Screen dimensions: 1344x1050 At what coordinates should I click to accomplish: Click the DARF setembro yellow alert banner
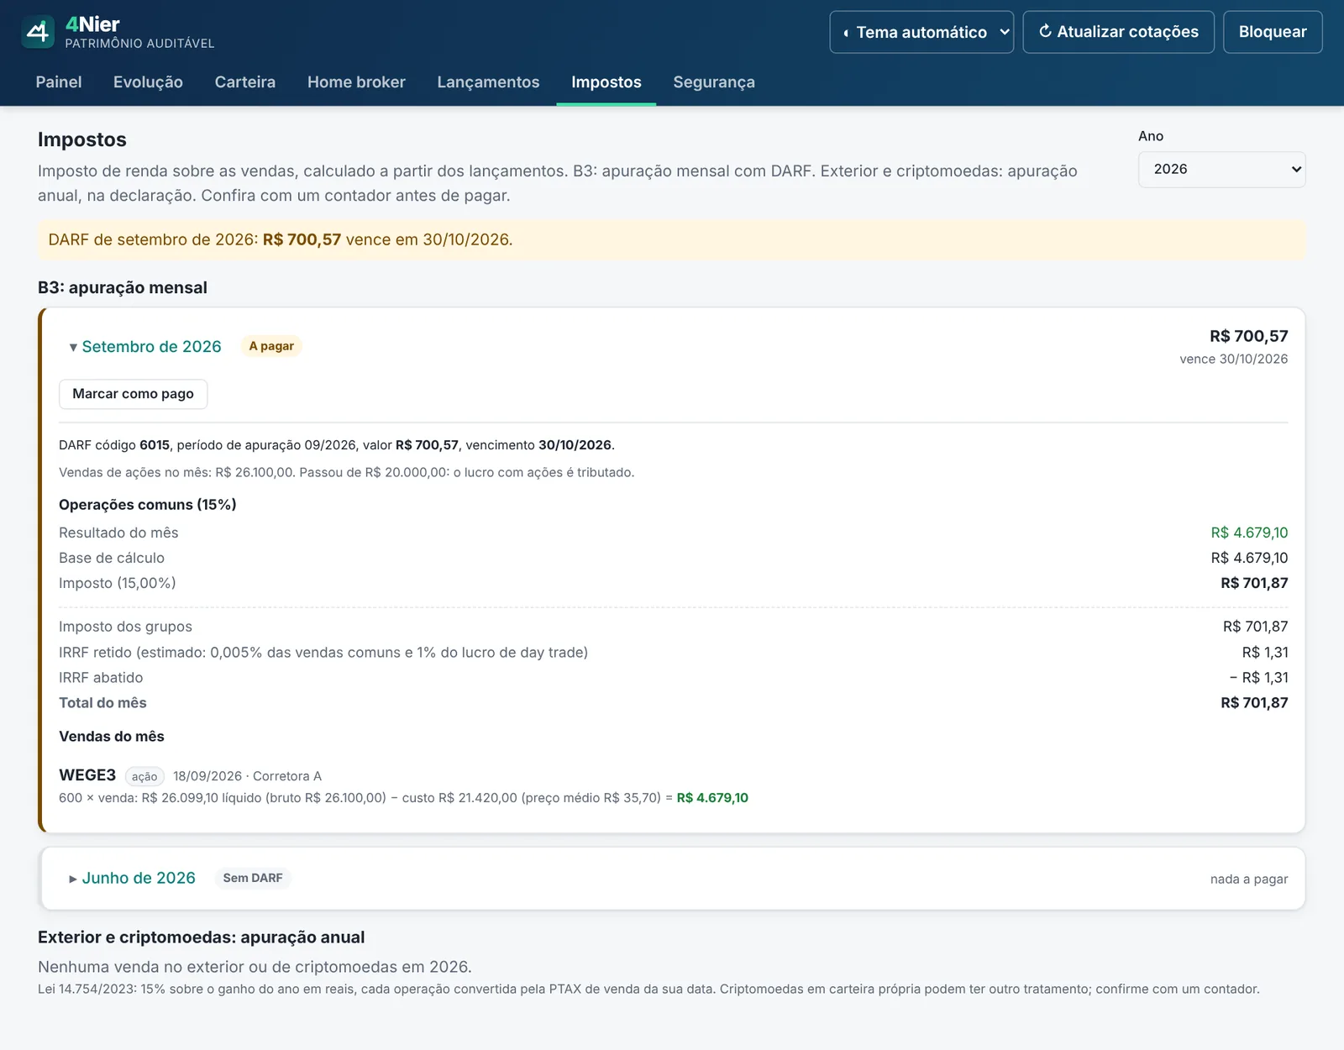pyautogui.click(x=672, y=240)
